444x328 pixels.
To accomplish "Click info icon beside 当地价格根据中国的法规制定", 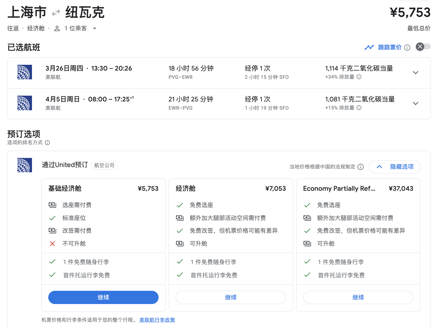I will click(360, 167).
